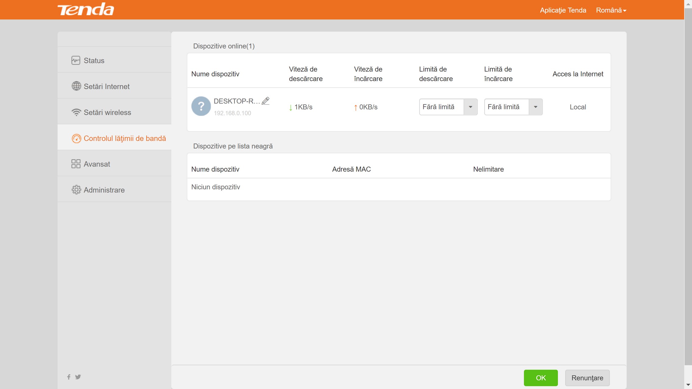Click the Wi-Fi icon for Setări wireless
Image resolution: width=692 pixels, height=389 pixels.
[76, 112]
